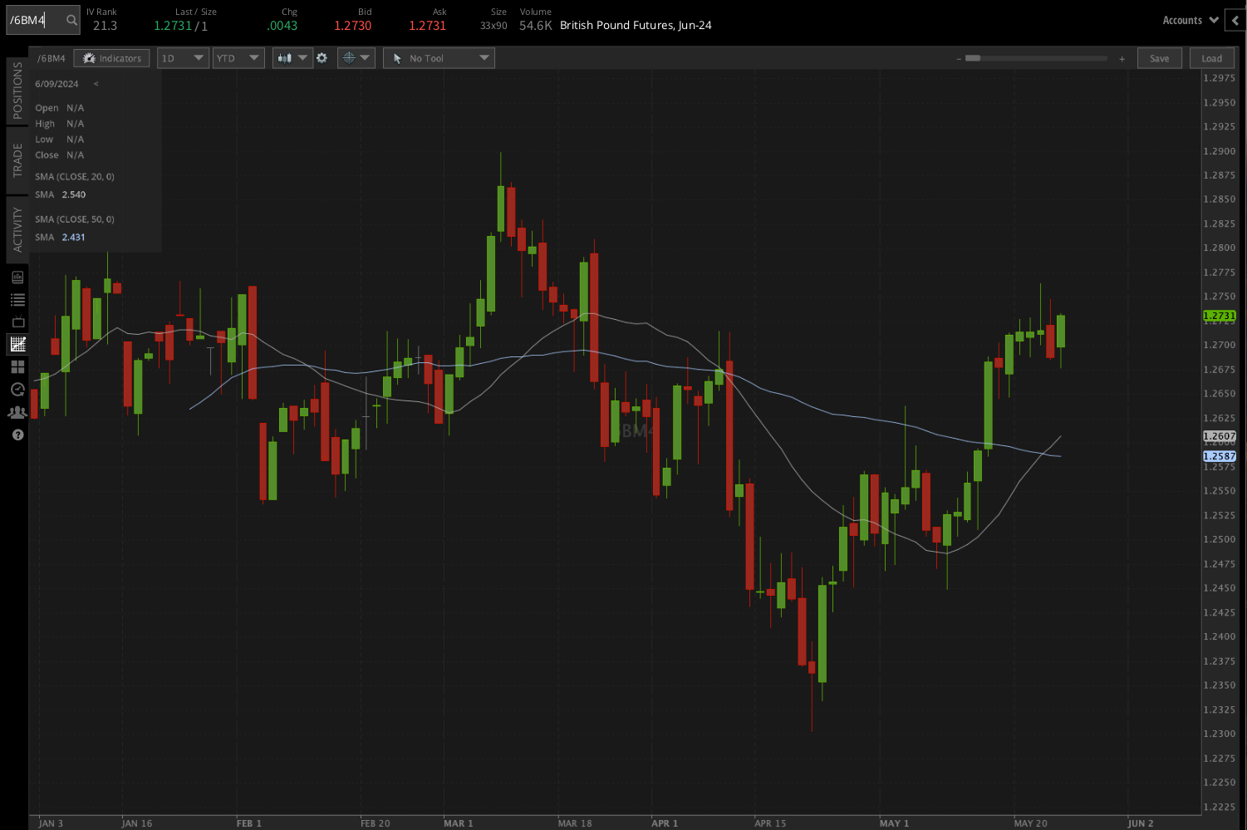The height and width of the screenshot is (830, 1247).
Task: Open chart settings gear icon
Action: tap(322, 58)
